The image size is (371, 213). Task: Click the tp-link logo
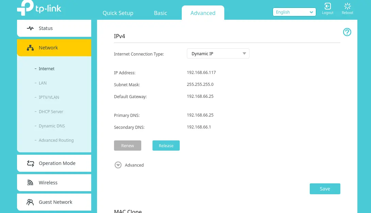pos(39,8)
